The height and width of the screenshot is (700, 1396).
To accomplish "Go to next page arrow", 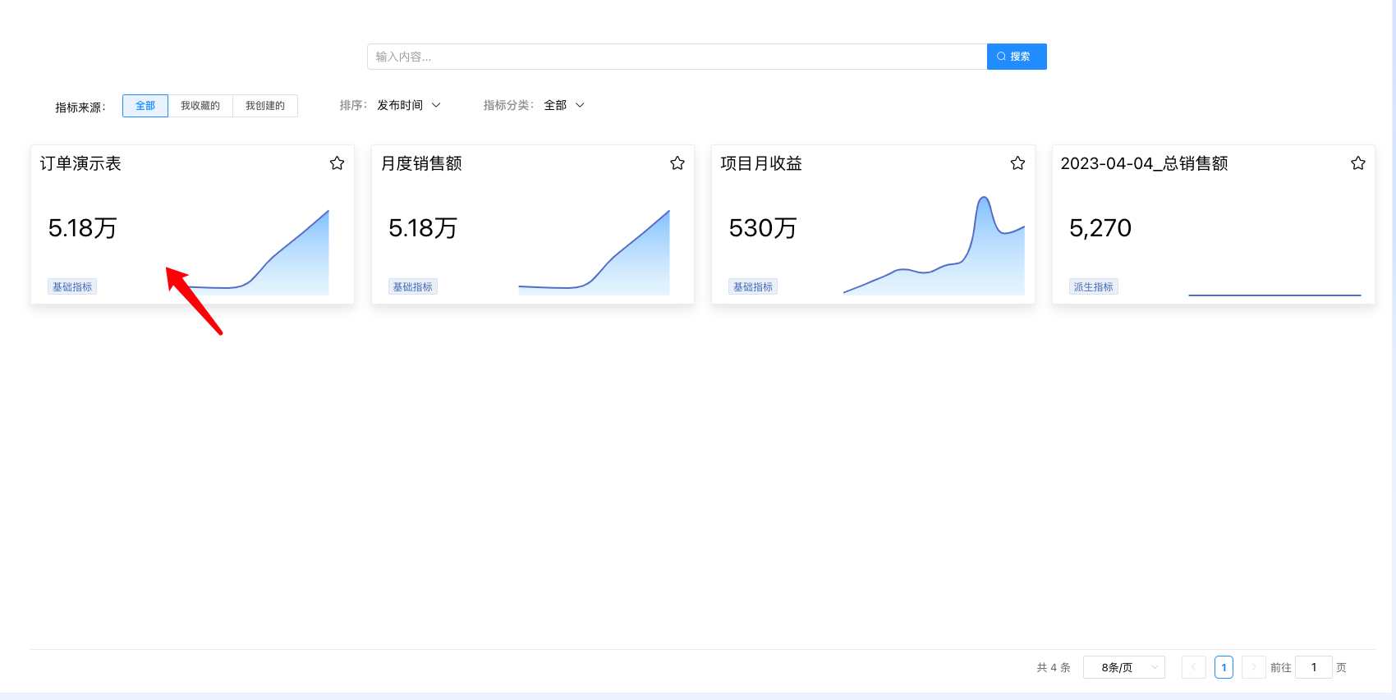I will pyautogui.click(x=1253, y=667).
